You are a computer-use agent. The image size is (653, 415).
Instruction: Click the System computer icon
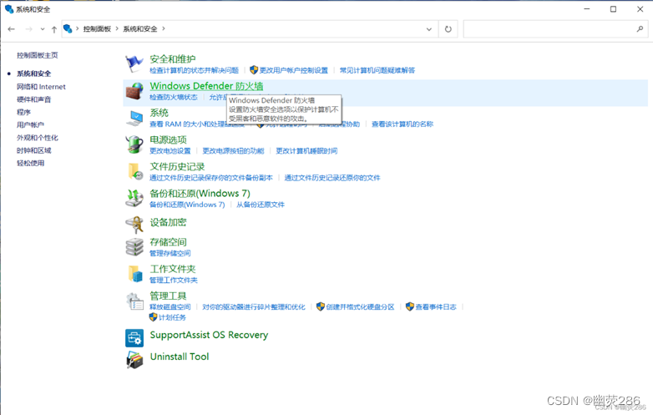(x=134, y=118)
